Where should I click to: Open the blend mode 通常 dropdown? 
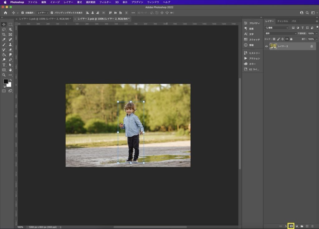click(281, 33)
